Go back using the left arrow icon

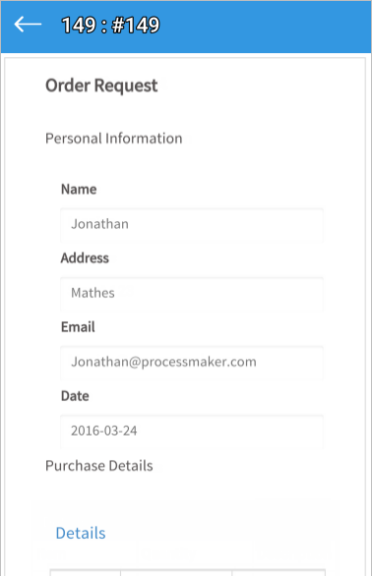28,25
